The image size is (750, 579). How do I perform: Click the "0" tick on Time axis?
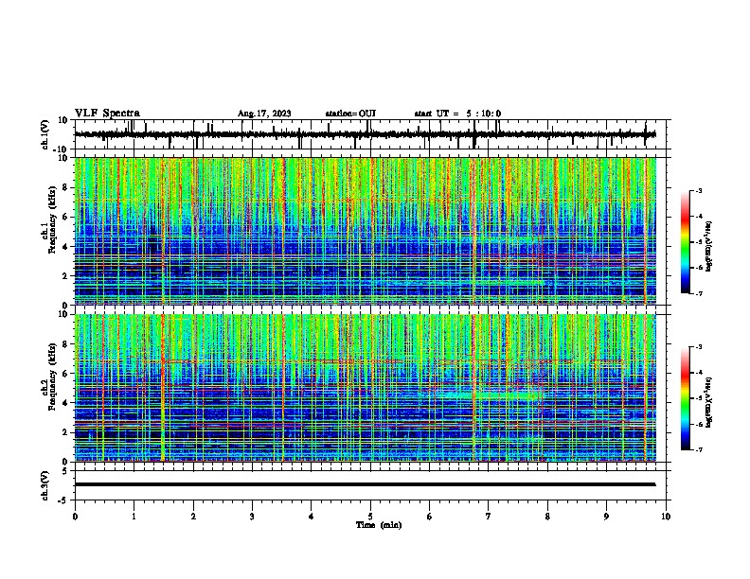tap(75, 517)
